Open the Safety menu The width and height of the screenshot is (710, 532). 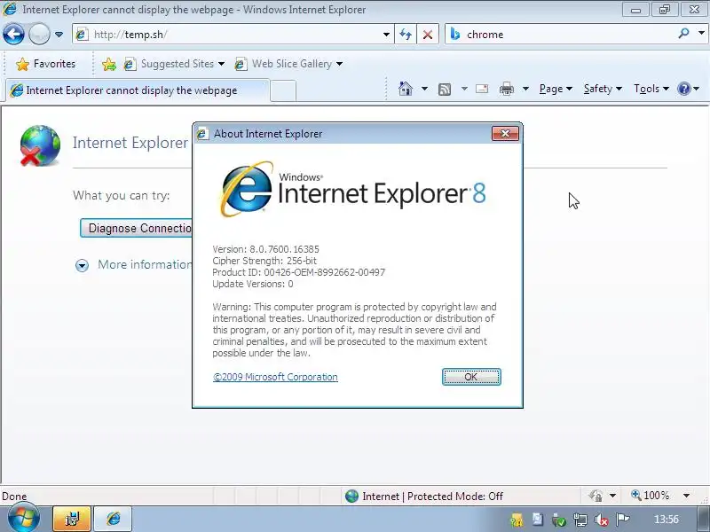[603, 89]
